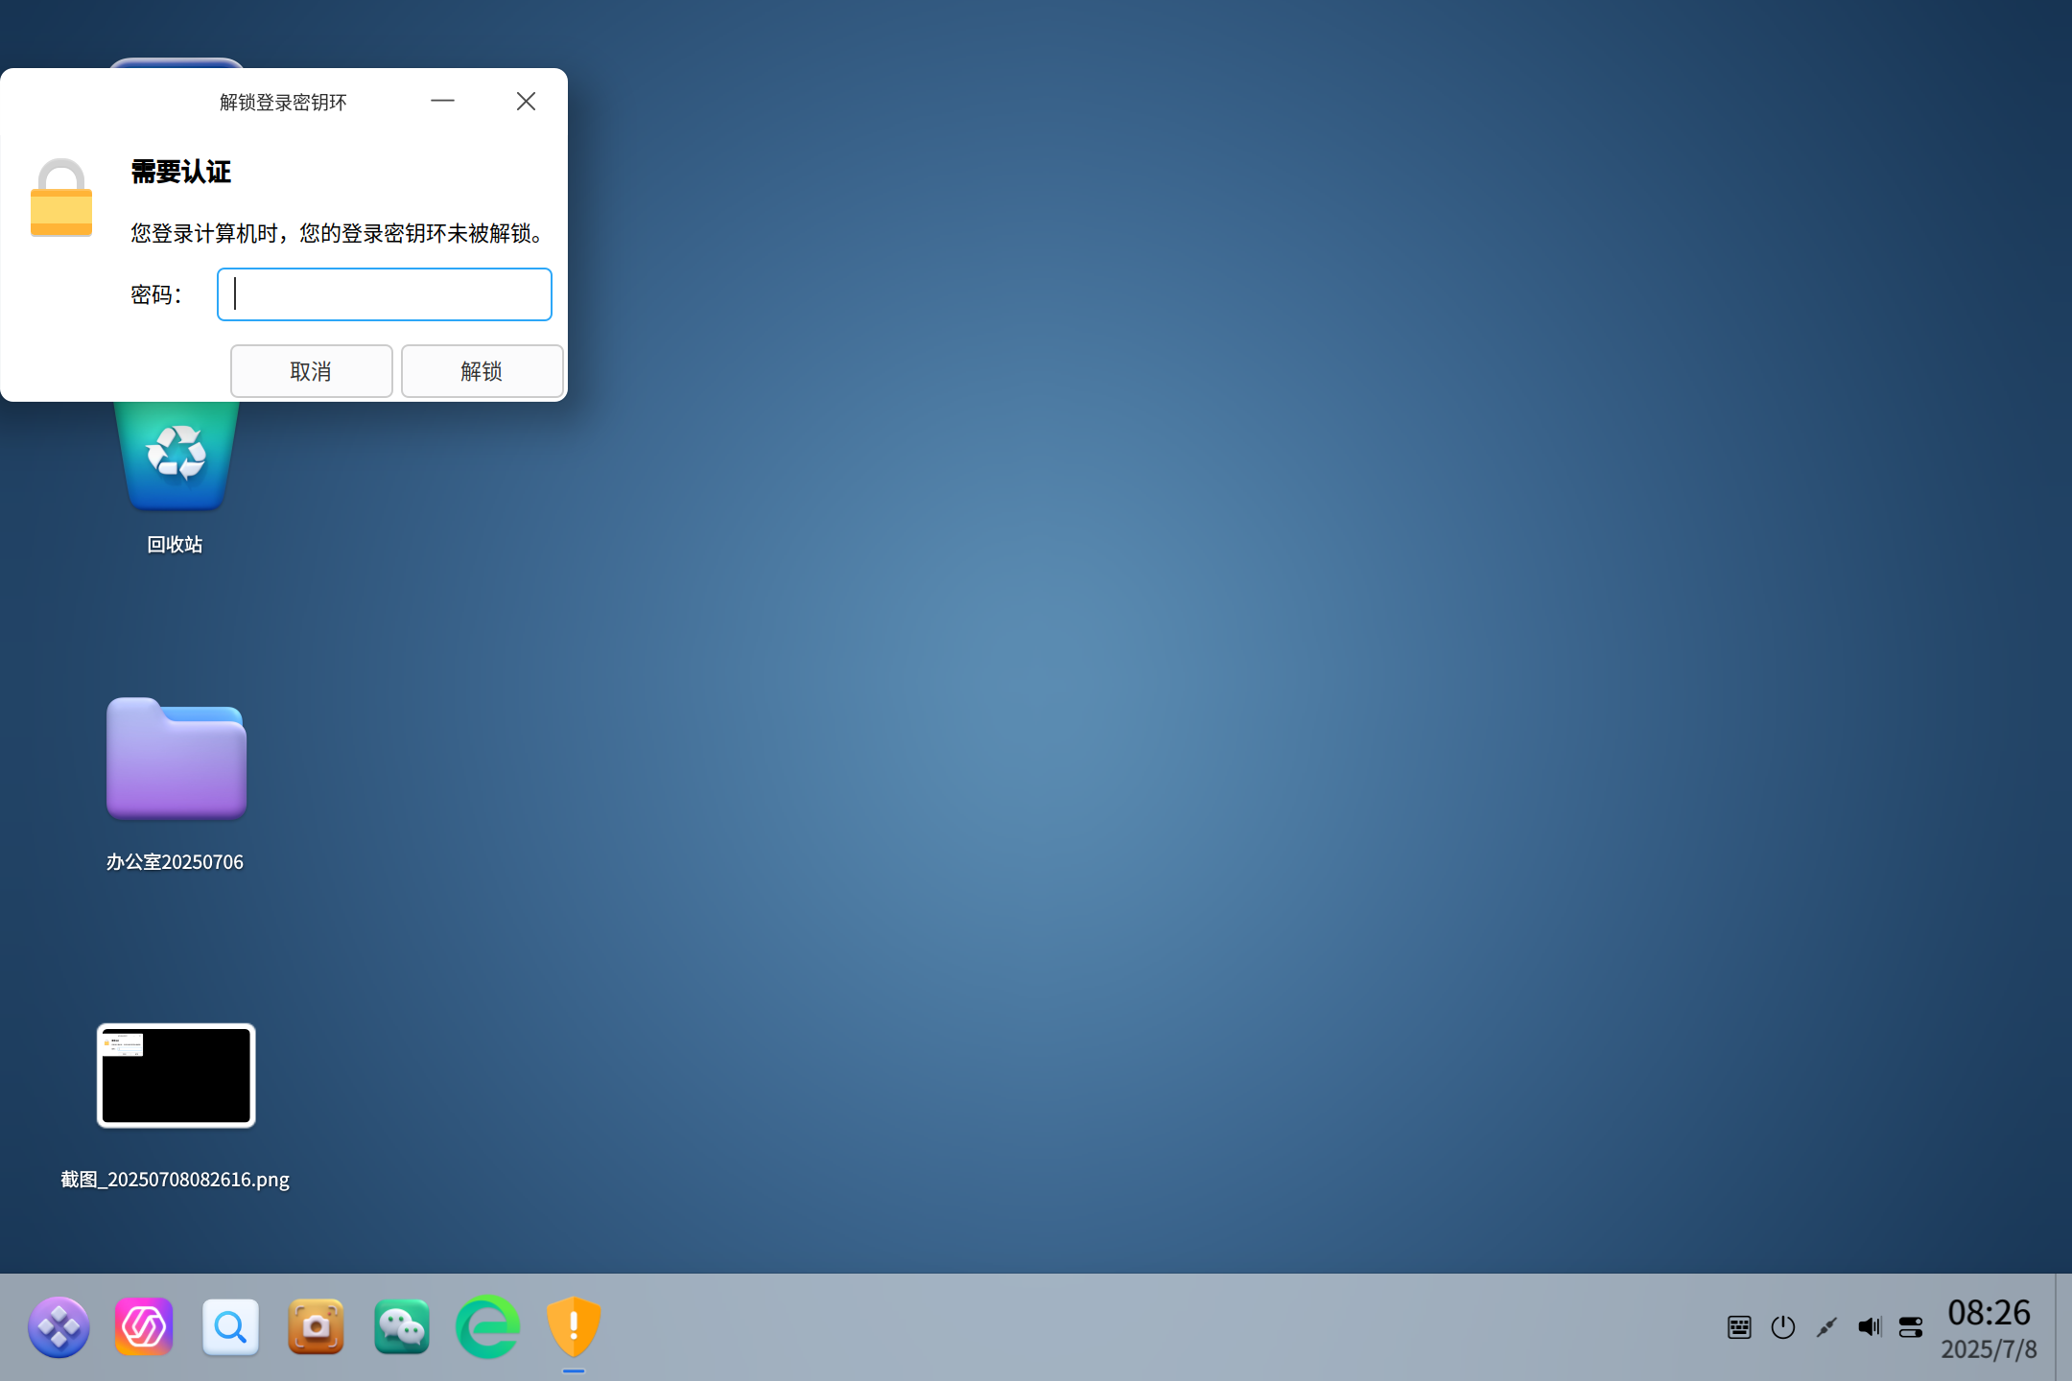Open the orange camera screenshot app
Viewport: 2072px width, 1381px height.
(x=316, y=1327)
